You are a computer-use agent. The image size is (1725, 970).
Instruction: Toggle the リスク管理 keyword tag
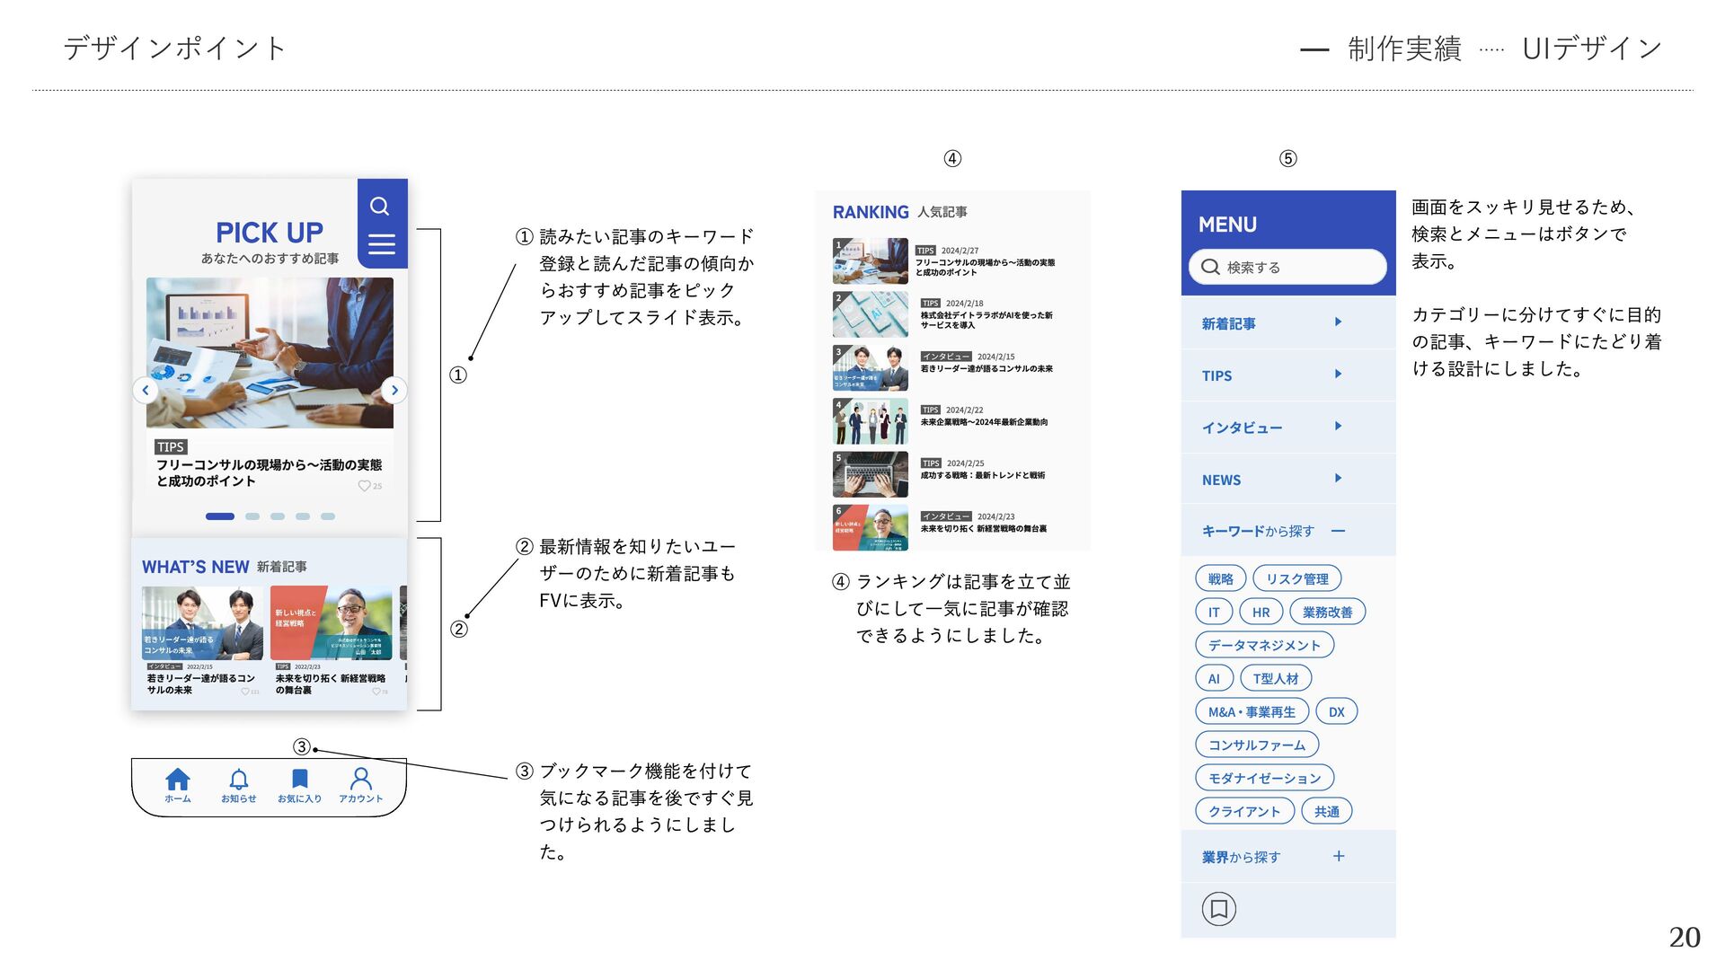[1296, 579]
